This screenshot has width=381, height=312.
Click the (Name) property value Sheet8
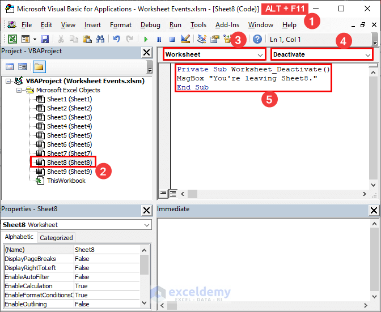click(x=107, y=250)
